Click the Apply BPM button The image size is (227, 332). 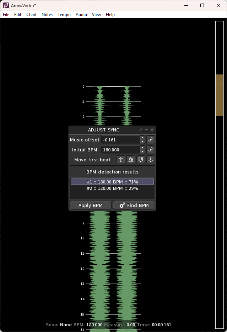click(91, 206)
